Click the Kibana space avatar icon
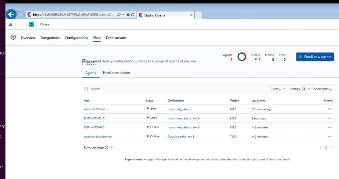Screen dimensions: 339x179 click(x=31, y=25)
